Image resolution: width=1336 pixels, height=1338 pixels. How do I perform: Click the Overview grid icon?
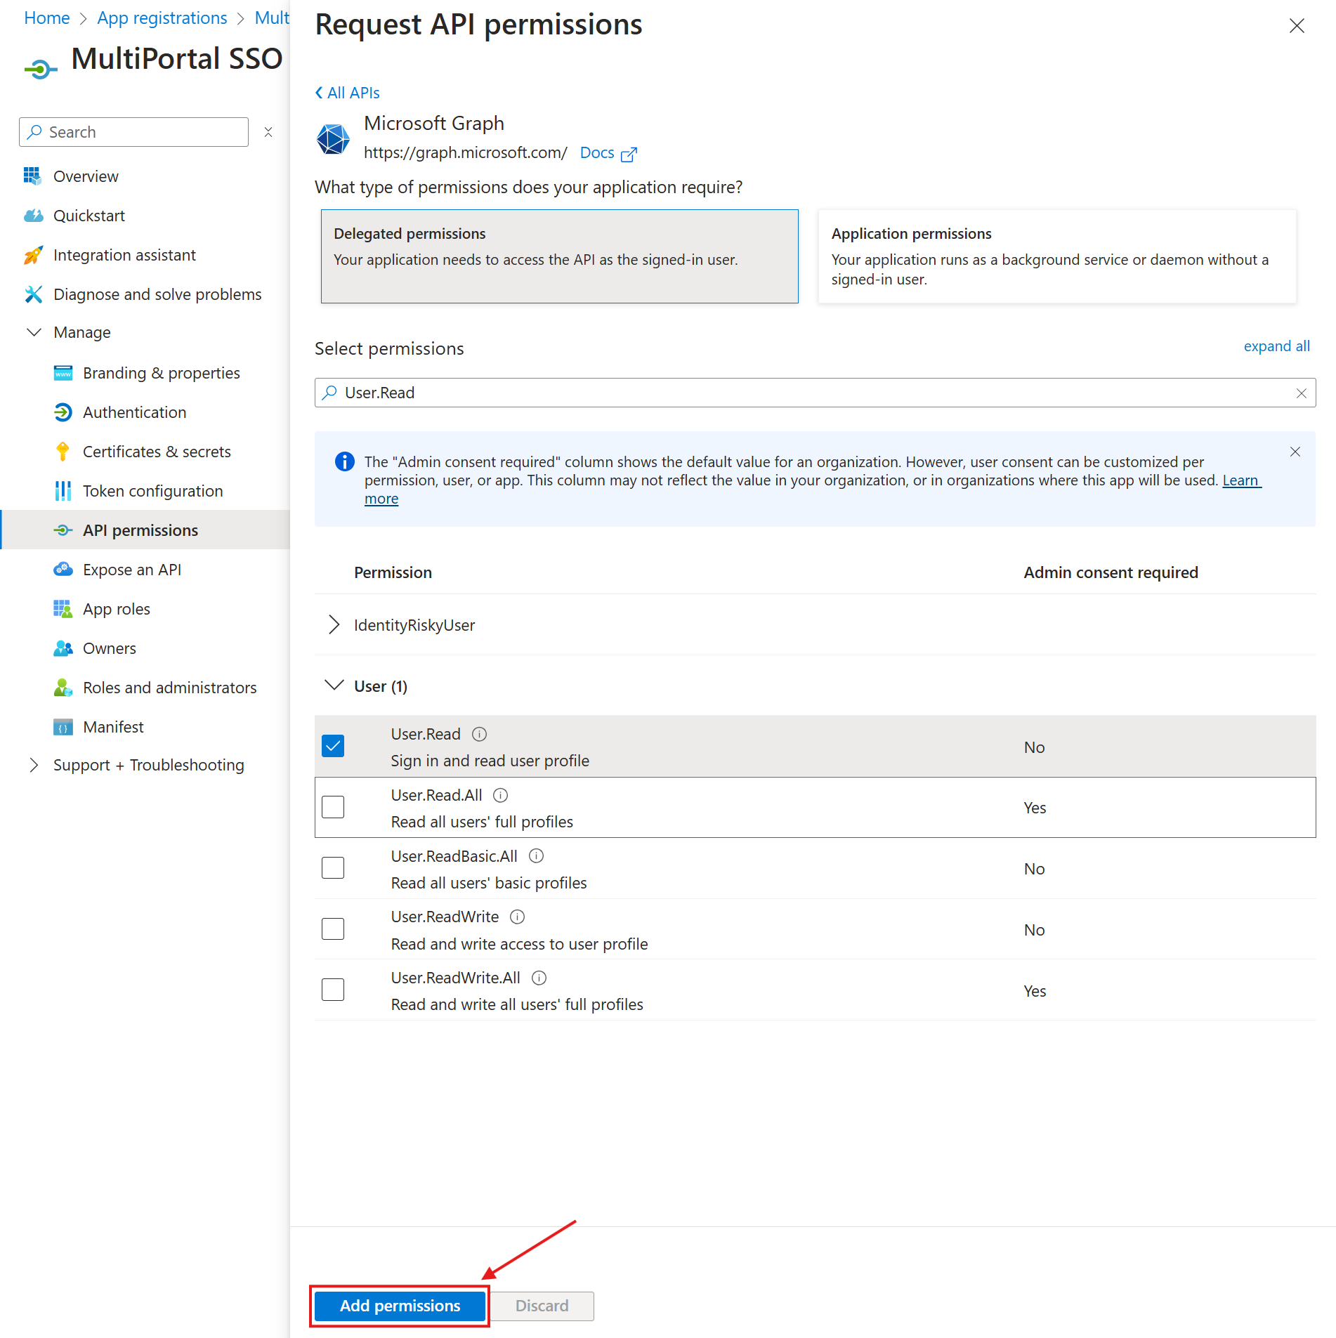pos(32,176)
